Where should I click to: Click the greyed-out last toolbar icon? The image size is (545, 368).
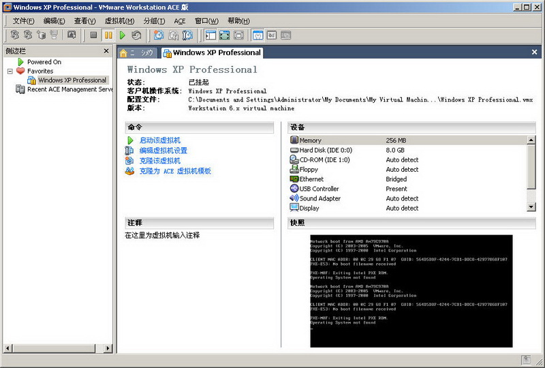[x=285, y=35]
